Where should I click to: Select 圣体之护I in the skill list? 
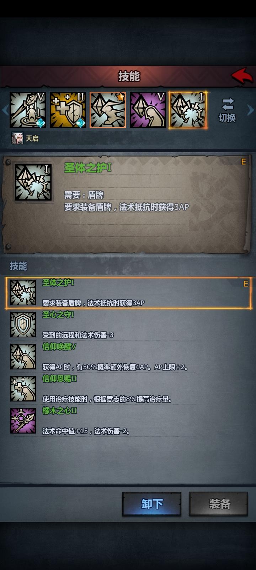point(129,293)
